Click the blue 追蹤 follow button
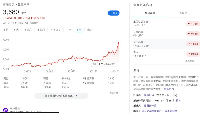Screen dimensions: 203x113 click(113, 13)
